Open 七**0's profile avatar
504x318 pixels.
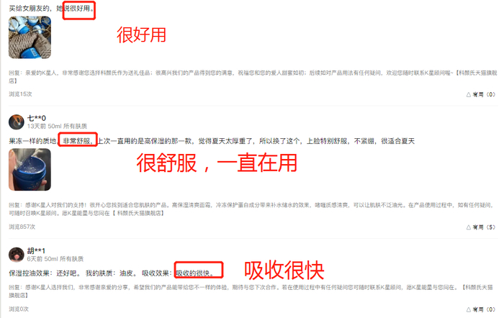click(x=17, y=122)
